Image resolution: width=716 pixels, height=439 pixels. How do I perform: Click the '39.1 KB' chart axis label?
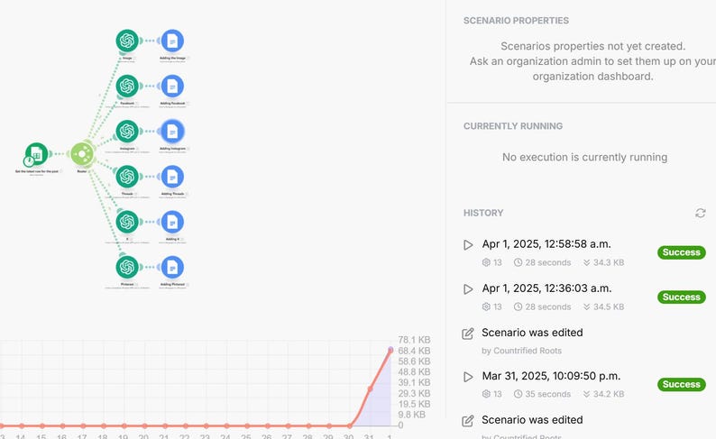pos(414,382)
